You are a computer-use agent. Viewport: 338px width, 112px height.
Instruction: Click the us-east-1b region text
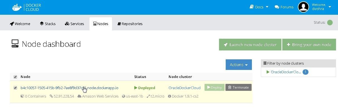tap(135, 96)
